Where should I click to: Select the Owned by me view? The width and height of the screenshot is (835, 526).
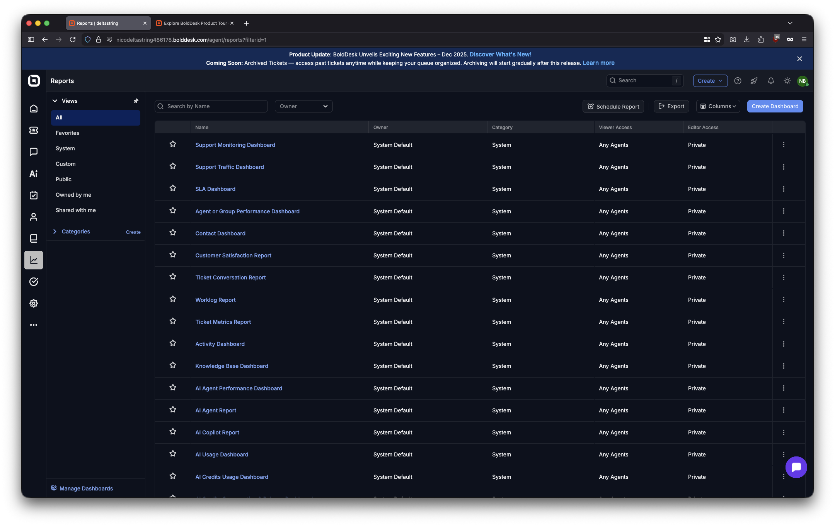(x=95, y=195)
